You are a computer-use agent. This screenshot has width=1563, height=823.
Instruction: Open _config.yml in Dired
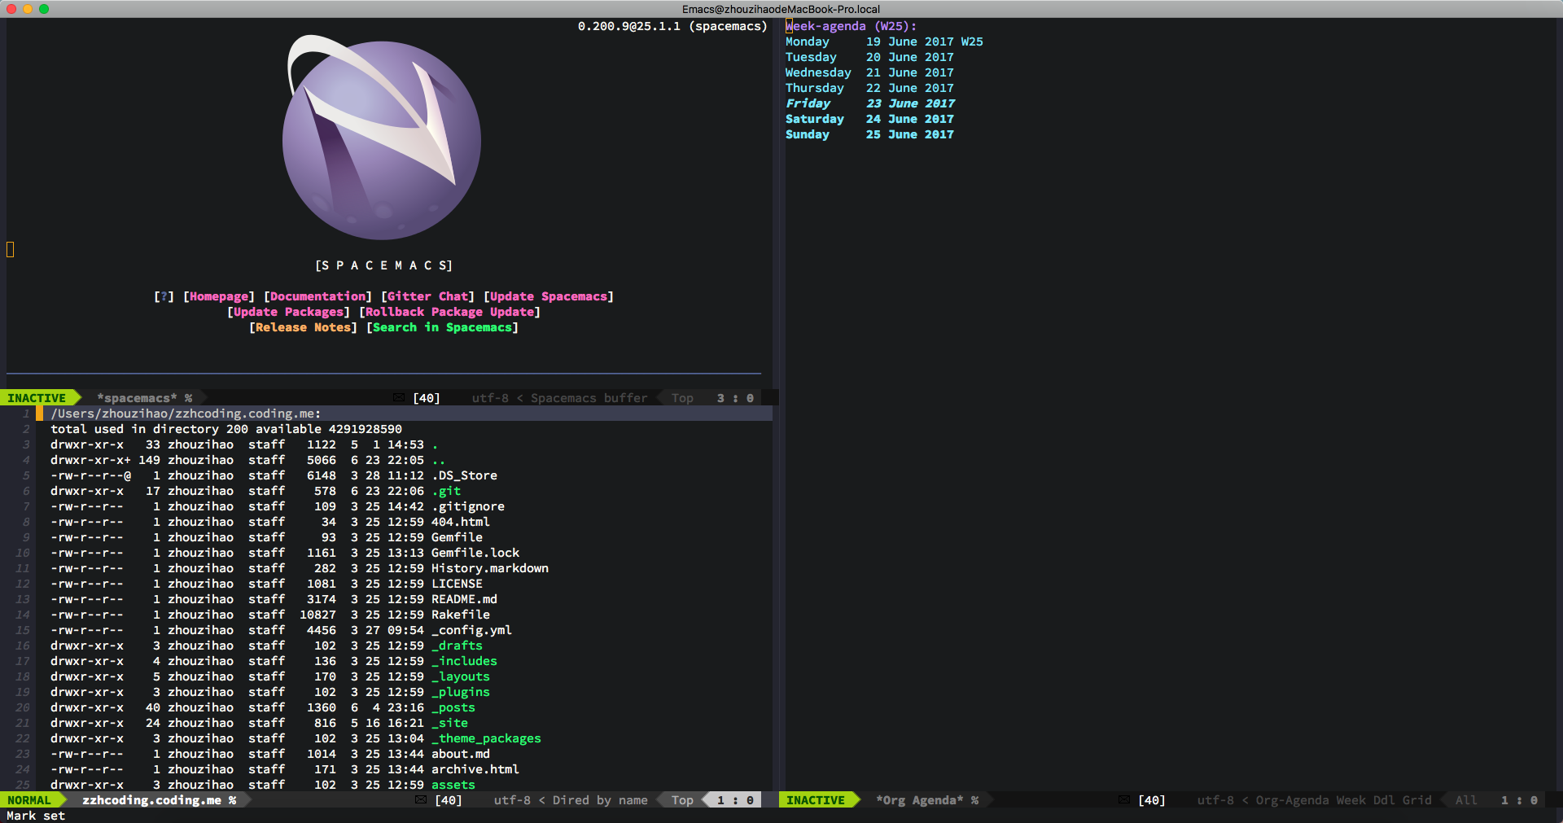471,630
